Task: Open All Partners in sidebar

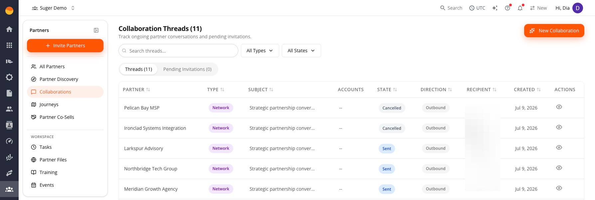Action: pos(65,67)
